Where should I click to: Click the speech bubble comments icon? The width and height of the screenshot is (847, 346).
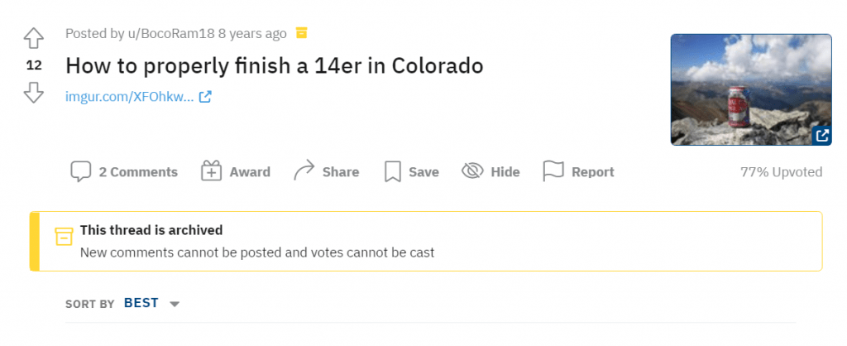pos(80,171)
